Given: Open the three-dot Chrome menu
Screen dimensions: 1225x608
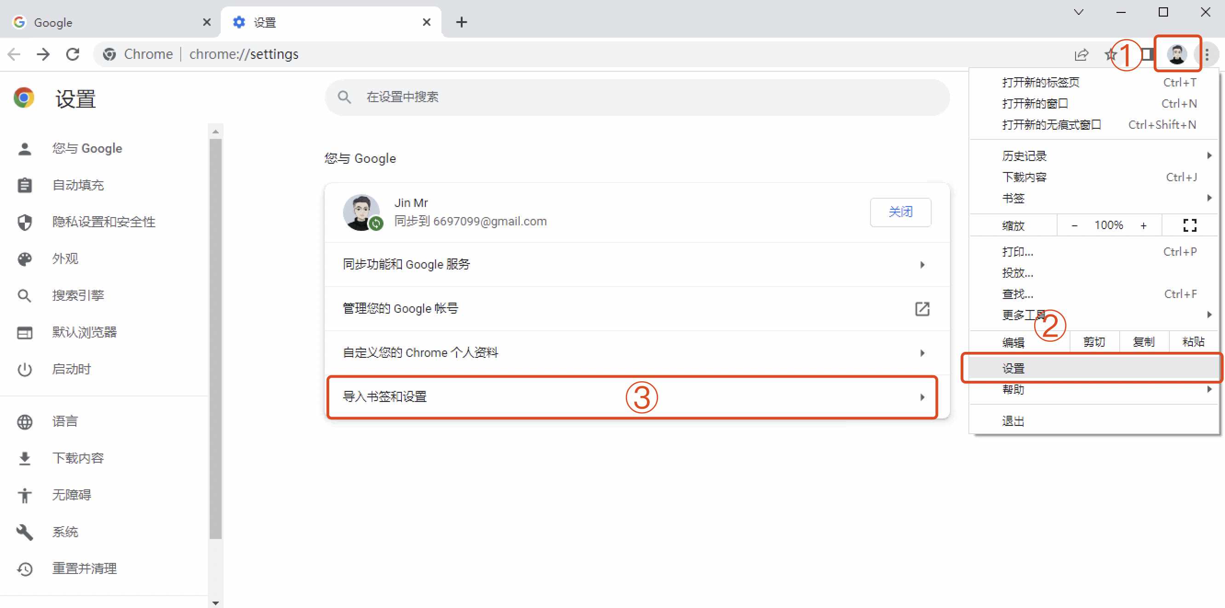Looking at the screenshot, I should pyautogui.click(x=1207, y=54).
